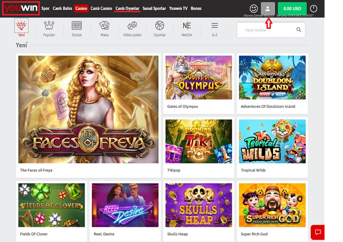Select the Yeni diamond category icon
The image size is (343, 242).
[x=21, y=26]
